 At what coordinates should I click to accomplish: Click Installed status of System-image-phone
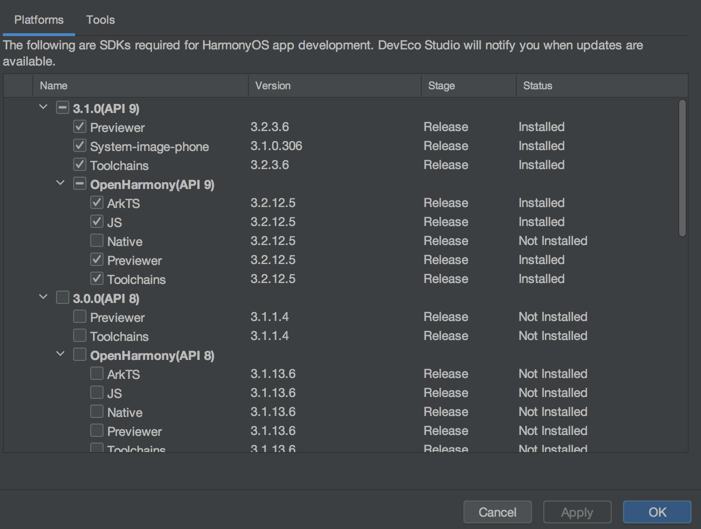[541, 146]
